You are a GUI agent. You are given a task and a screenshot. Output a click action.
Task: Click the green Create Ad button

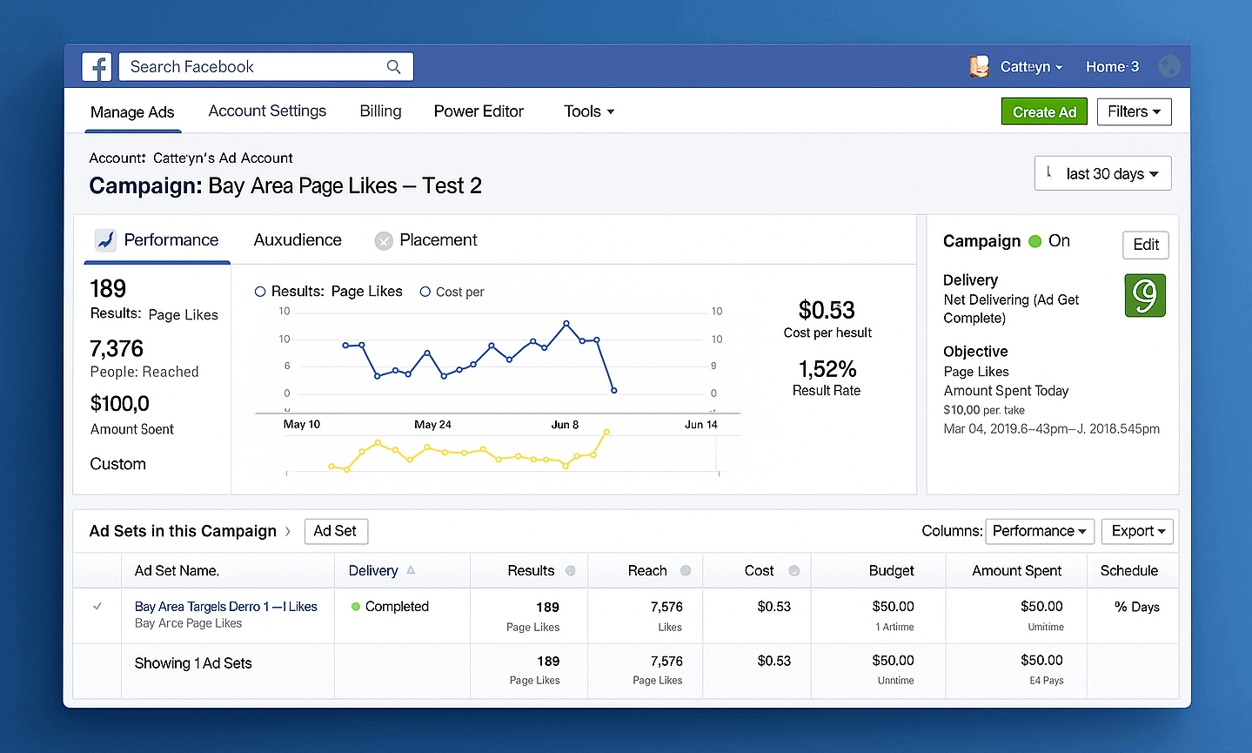tap(1044, 111)
